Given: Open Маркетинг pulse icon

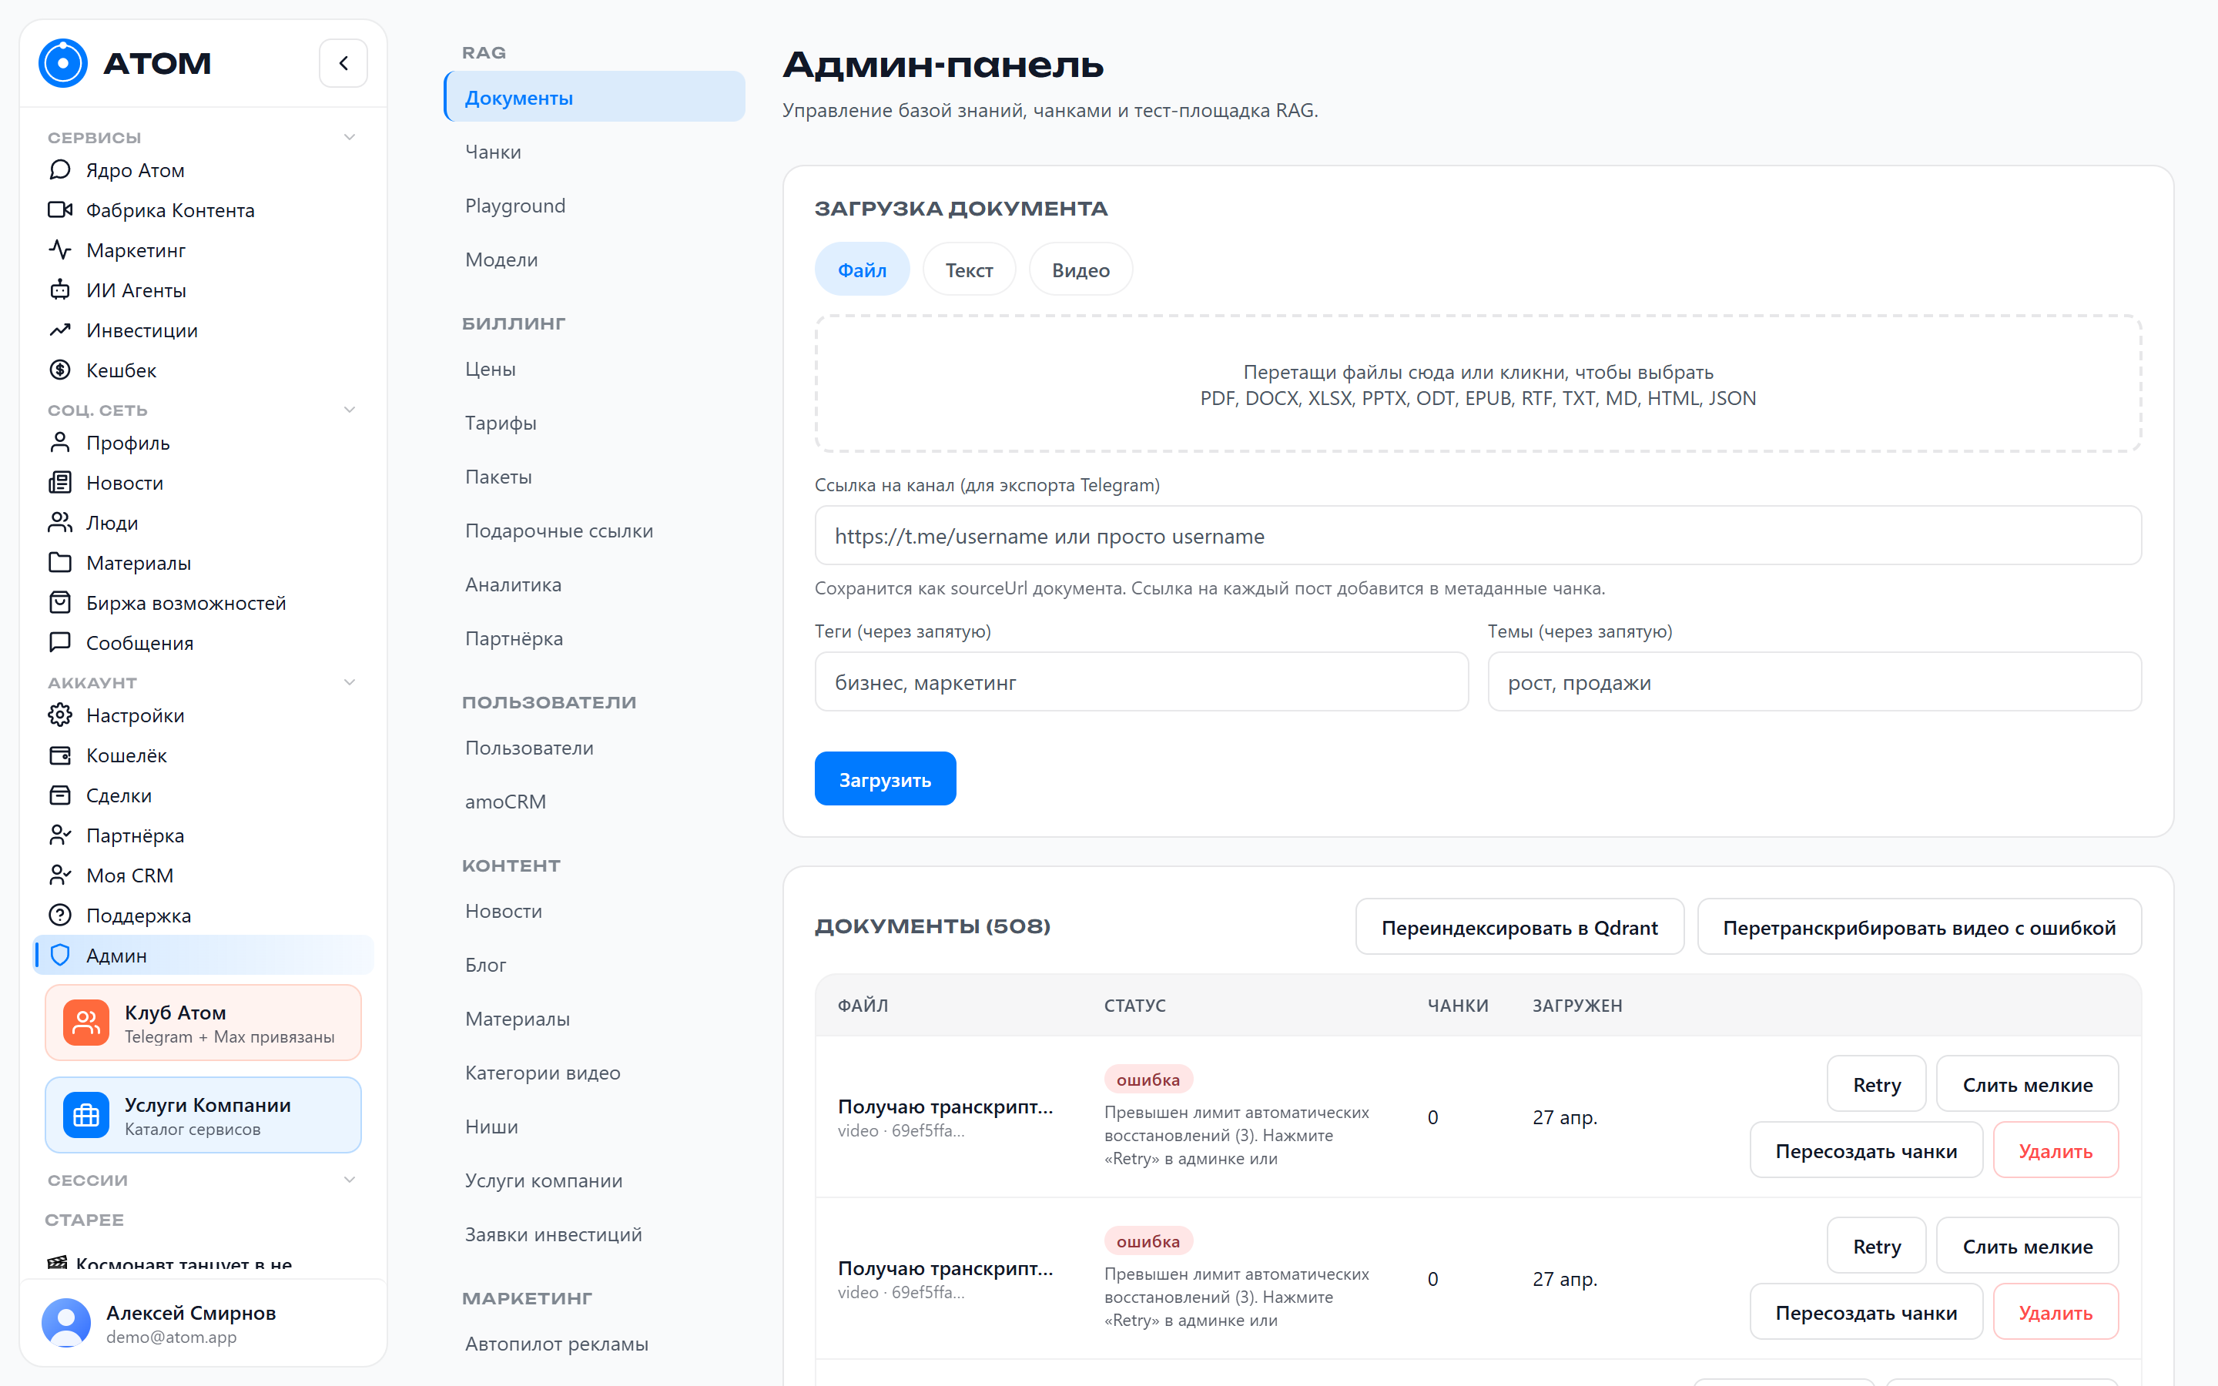Looking at the screenshot, I should 59,249.
